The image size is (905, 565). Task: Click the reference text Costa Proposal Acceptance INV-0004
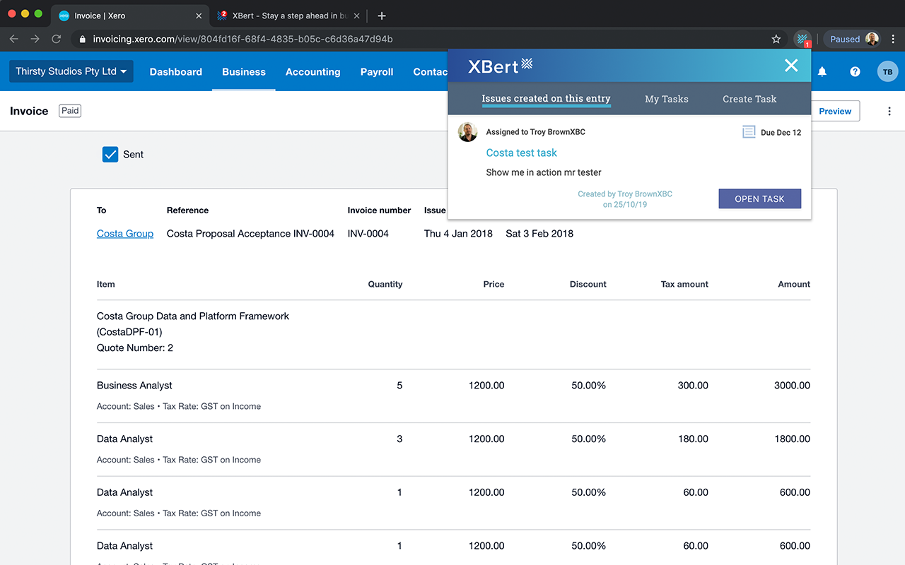250,234
